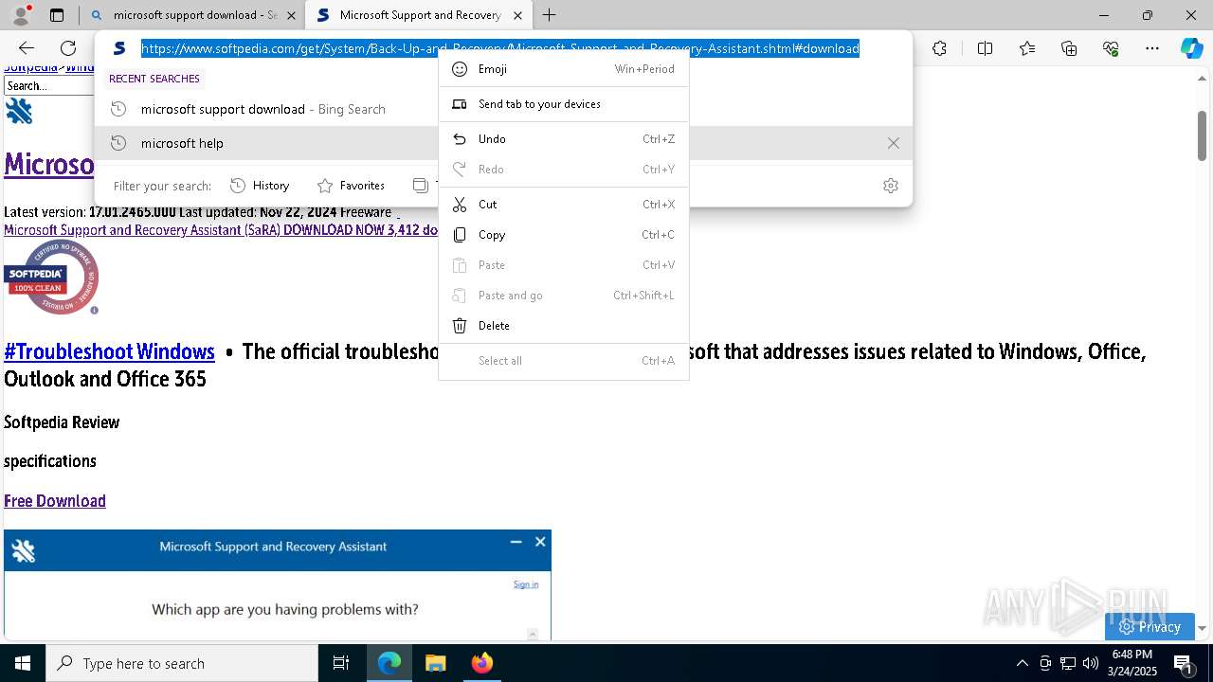Image resolution: width=1213 pixels, height=682 pixels.
Task: Choose Undo in the context menu
Action: tap(563, 139)
